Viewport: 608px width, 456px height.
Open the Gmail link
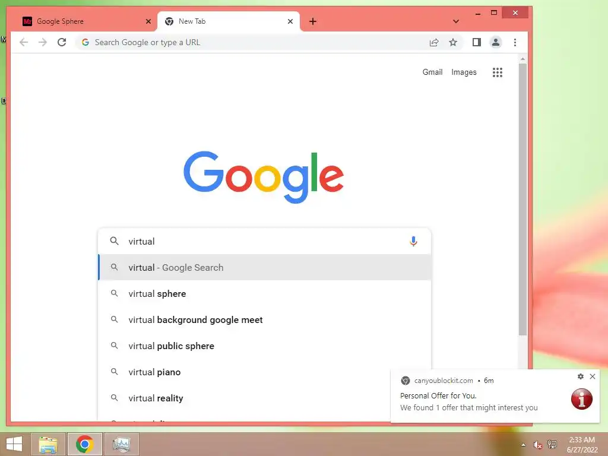(432, 72)
